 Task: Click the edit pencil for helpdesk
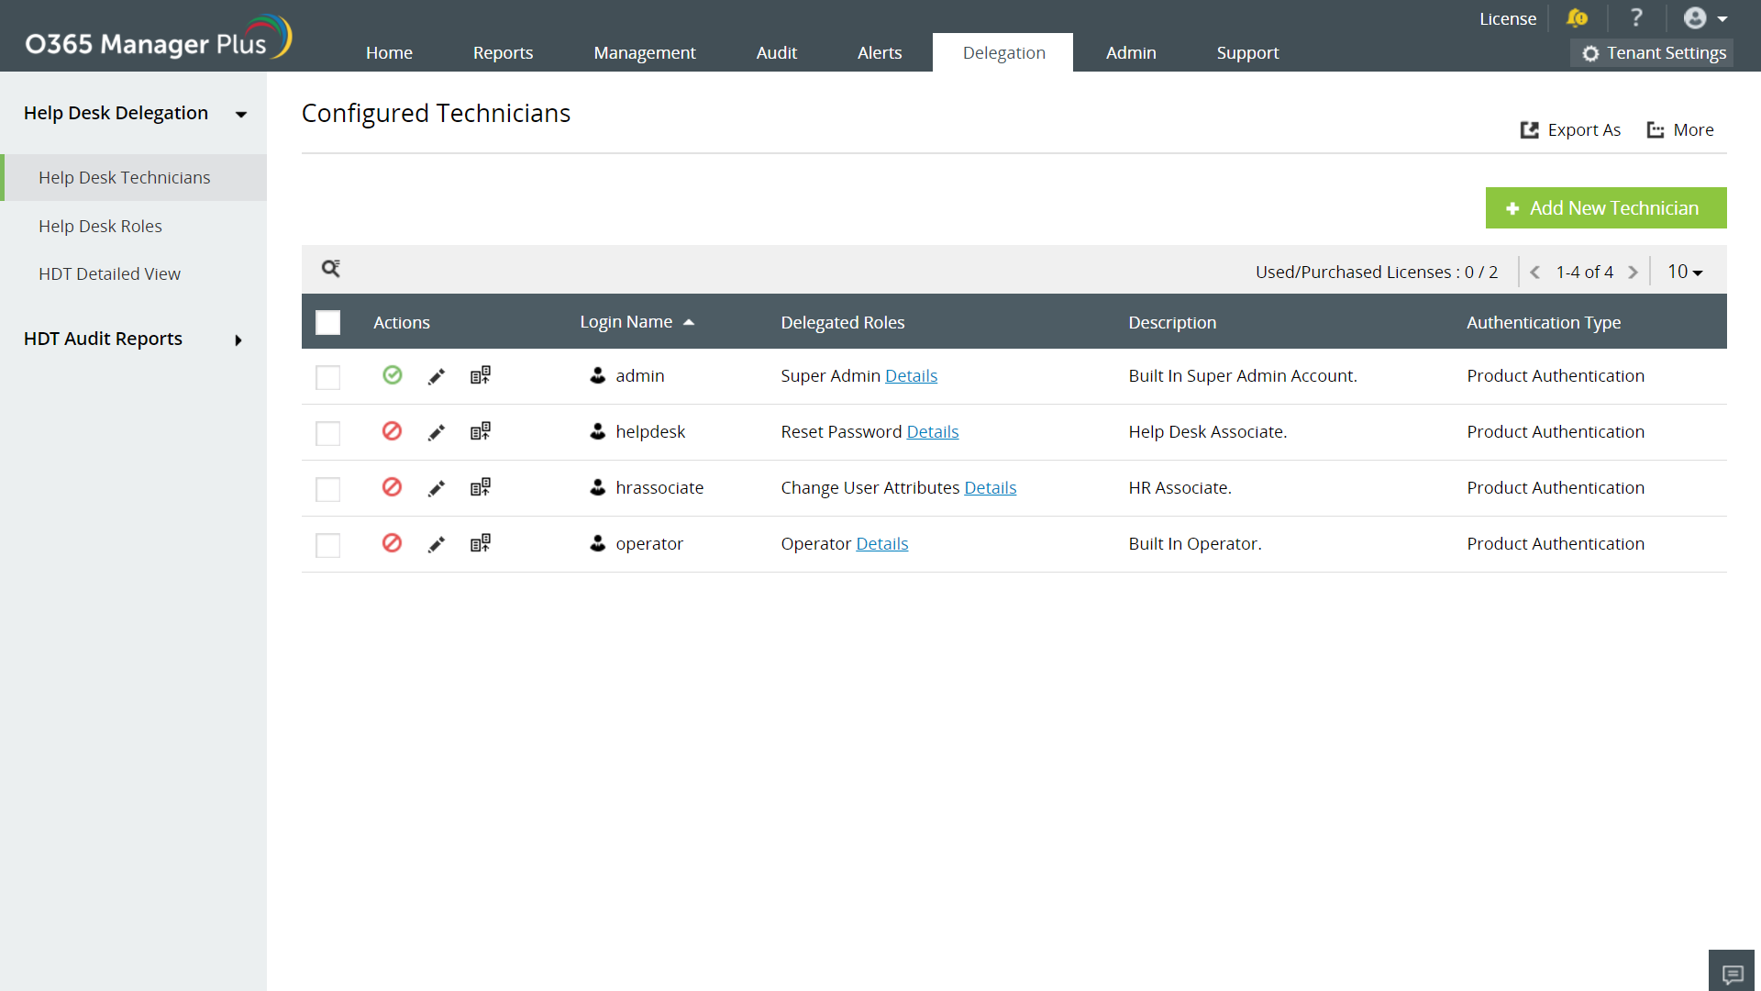coord(437,432)
